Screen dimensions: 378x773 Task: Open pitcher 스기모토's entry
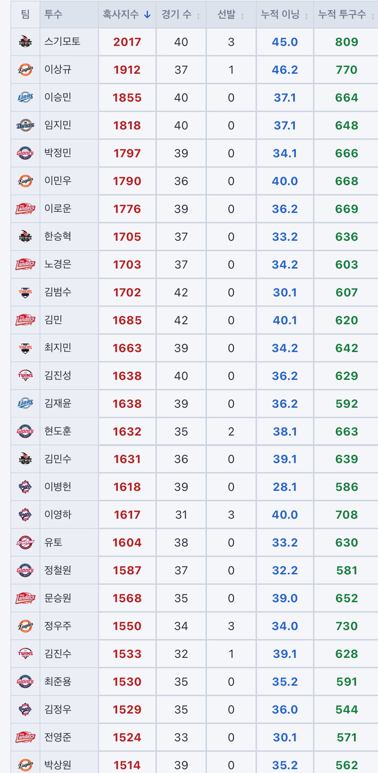click(x=63, y=41)
